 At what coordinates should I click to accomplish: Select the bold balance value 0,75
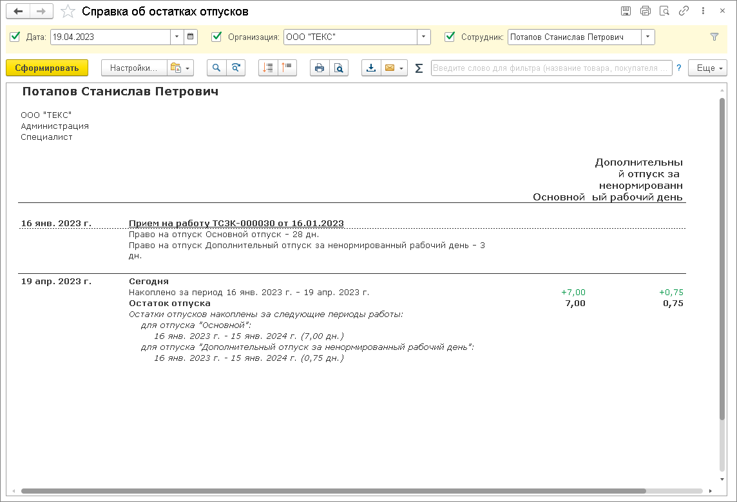point(673,303)
